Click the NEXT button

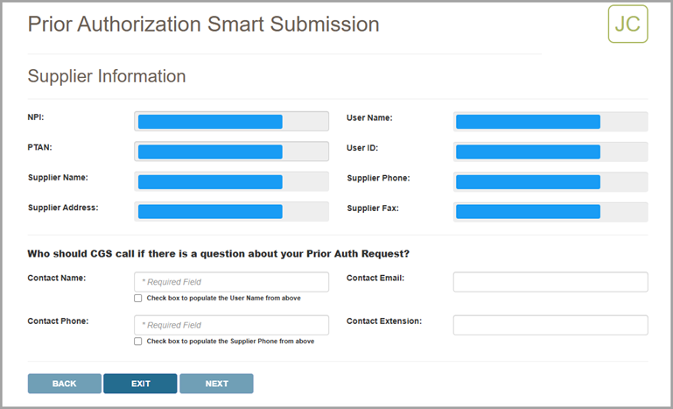pos(216,384)
